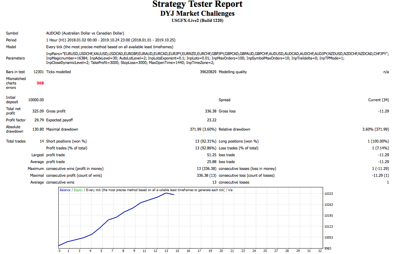Viewport: 393px width, 254px height.
Task: Select Short positions '13 (92.31%)'
Action: point(205,142)
